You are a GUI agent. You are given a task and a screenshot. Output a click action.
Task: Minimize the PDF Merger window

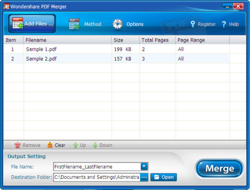tap(228, 6)
